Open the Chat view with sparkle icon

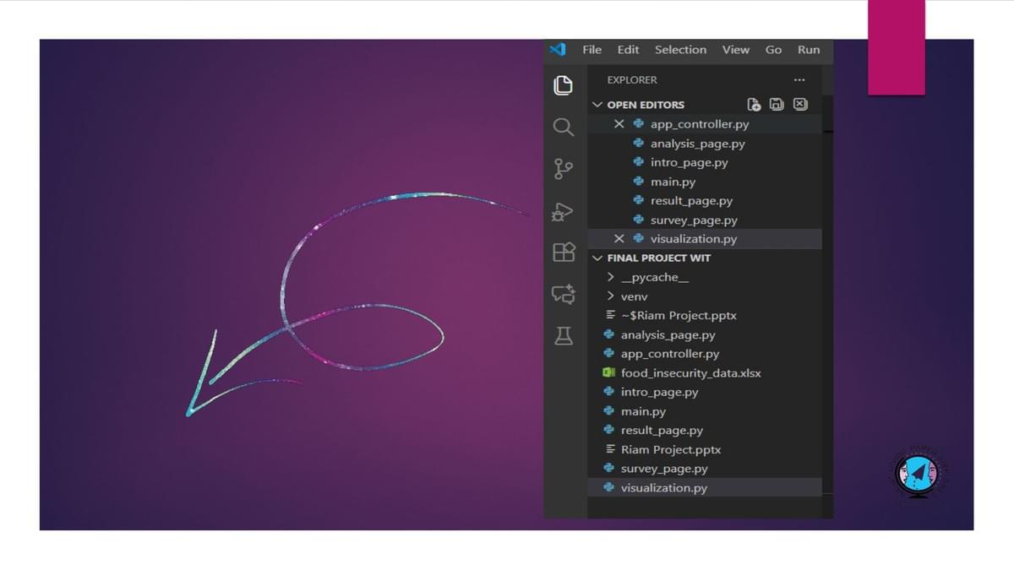564,294
